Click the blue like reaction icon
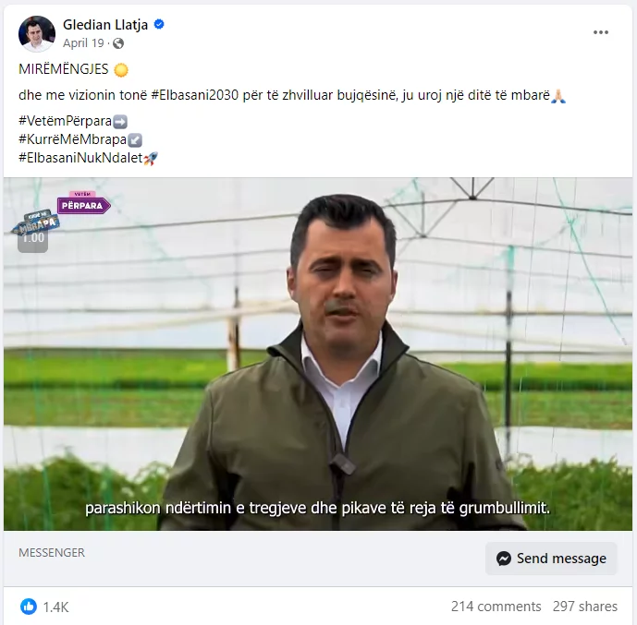The image size is (637, 625). point(29,607)
